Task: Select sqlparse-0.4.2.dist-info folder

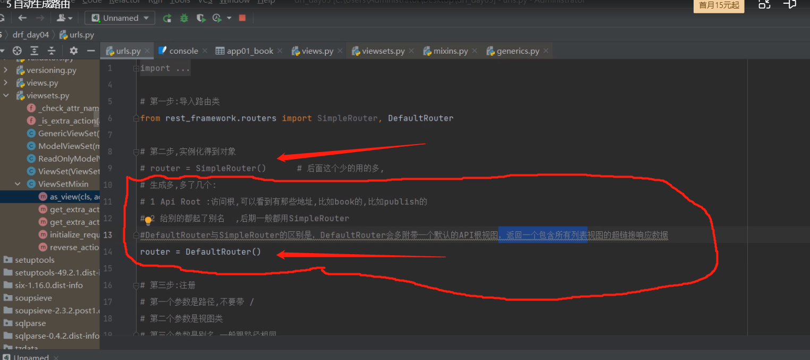Action: tap(51, 336)
